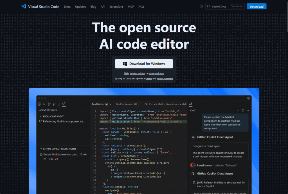Open the Docs nav item
The width and height of the screenshot is (288, 194).
pos(67,7)
